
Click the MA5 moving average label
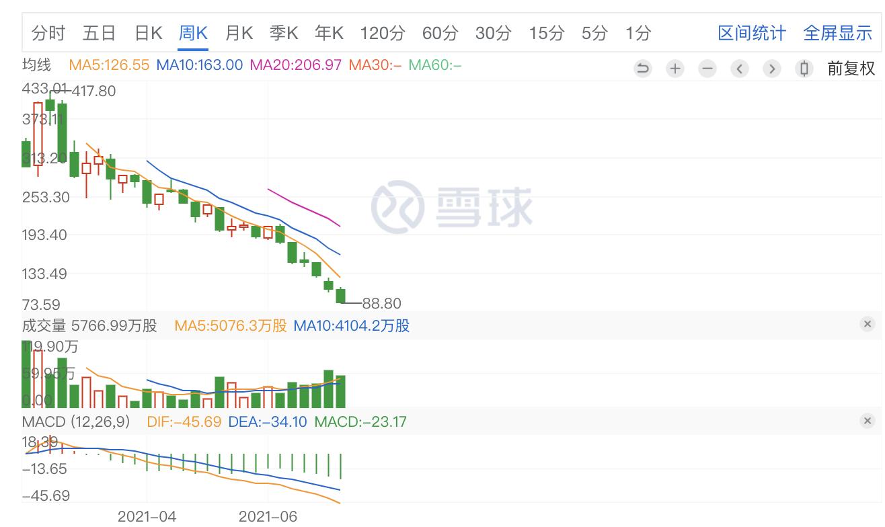pos(109,65)
